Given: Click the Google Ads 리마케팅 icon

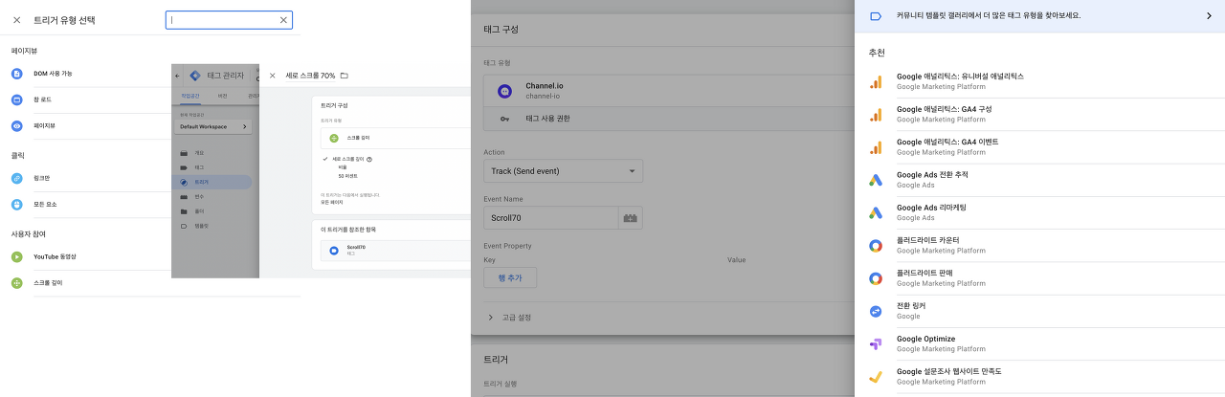Looking at the screenshot, I should [x=875, y=212].
